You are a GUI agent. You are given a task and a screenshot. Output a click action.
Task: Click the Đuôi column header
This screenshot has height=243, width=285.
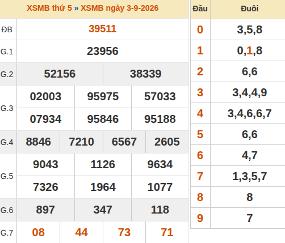click(x=250, y=8)
